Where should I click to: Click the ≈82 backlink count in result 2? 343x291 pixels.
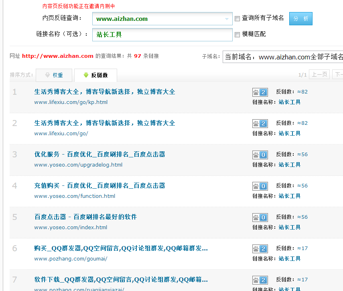tap(302, 123)
